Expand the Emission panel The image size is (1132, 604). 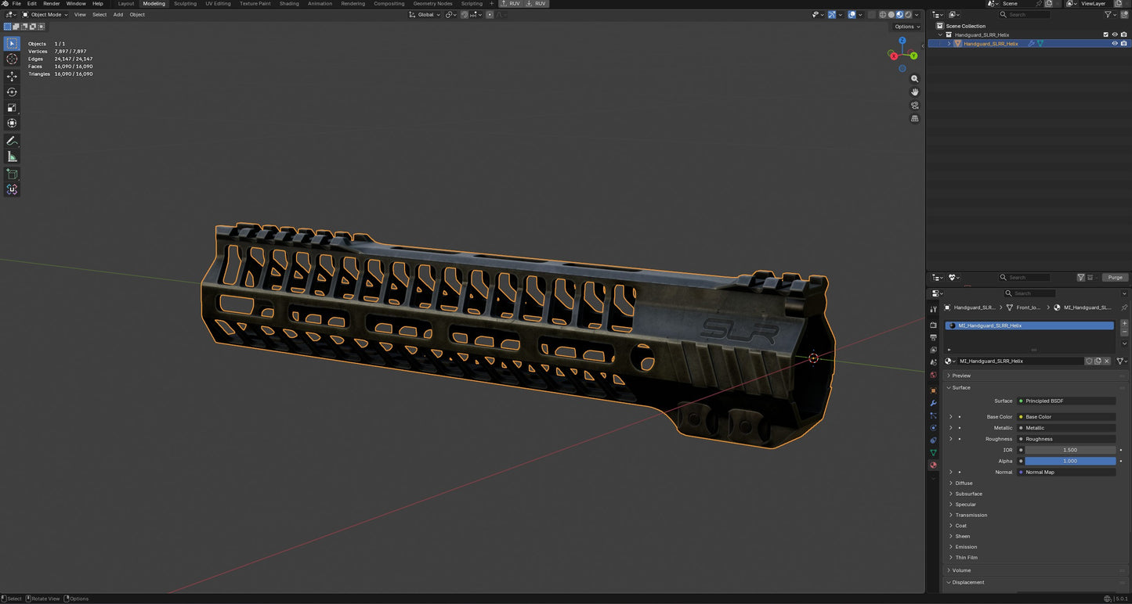[966, 547]
